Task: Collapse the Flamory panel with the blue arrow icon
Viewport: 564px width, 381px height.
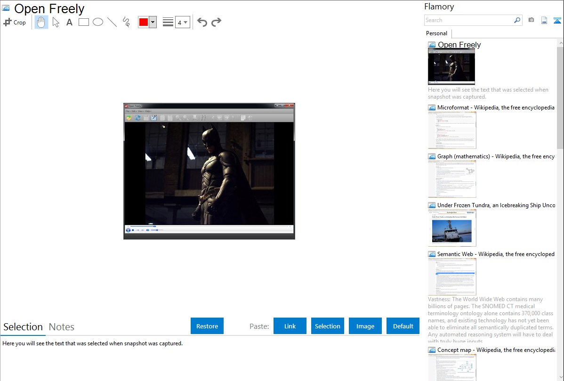Action: click(557, 20)
